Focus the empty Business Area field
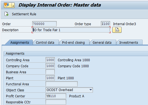This screenshot has width=148, height=105. click(x=50, y=72)
